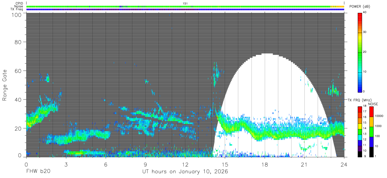Click the 100 tick on noise scale
This screenshot has width=387, height=178.
[377, 136]
